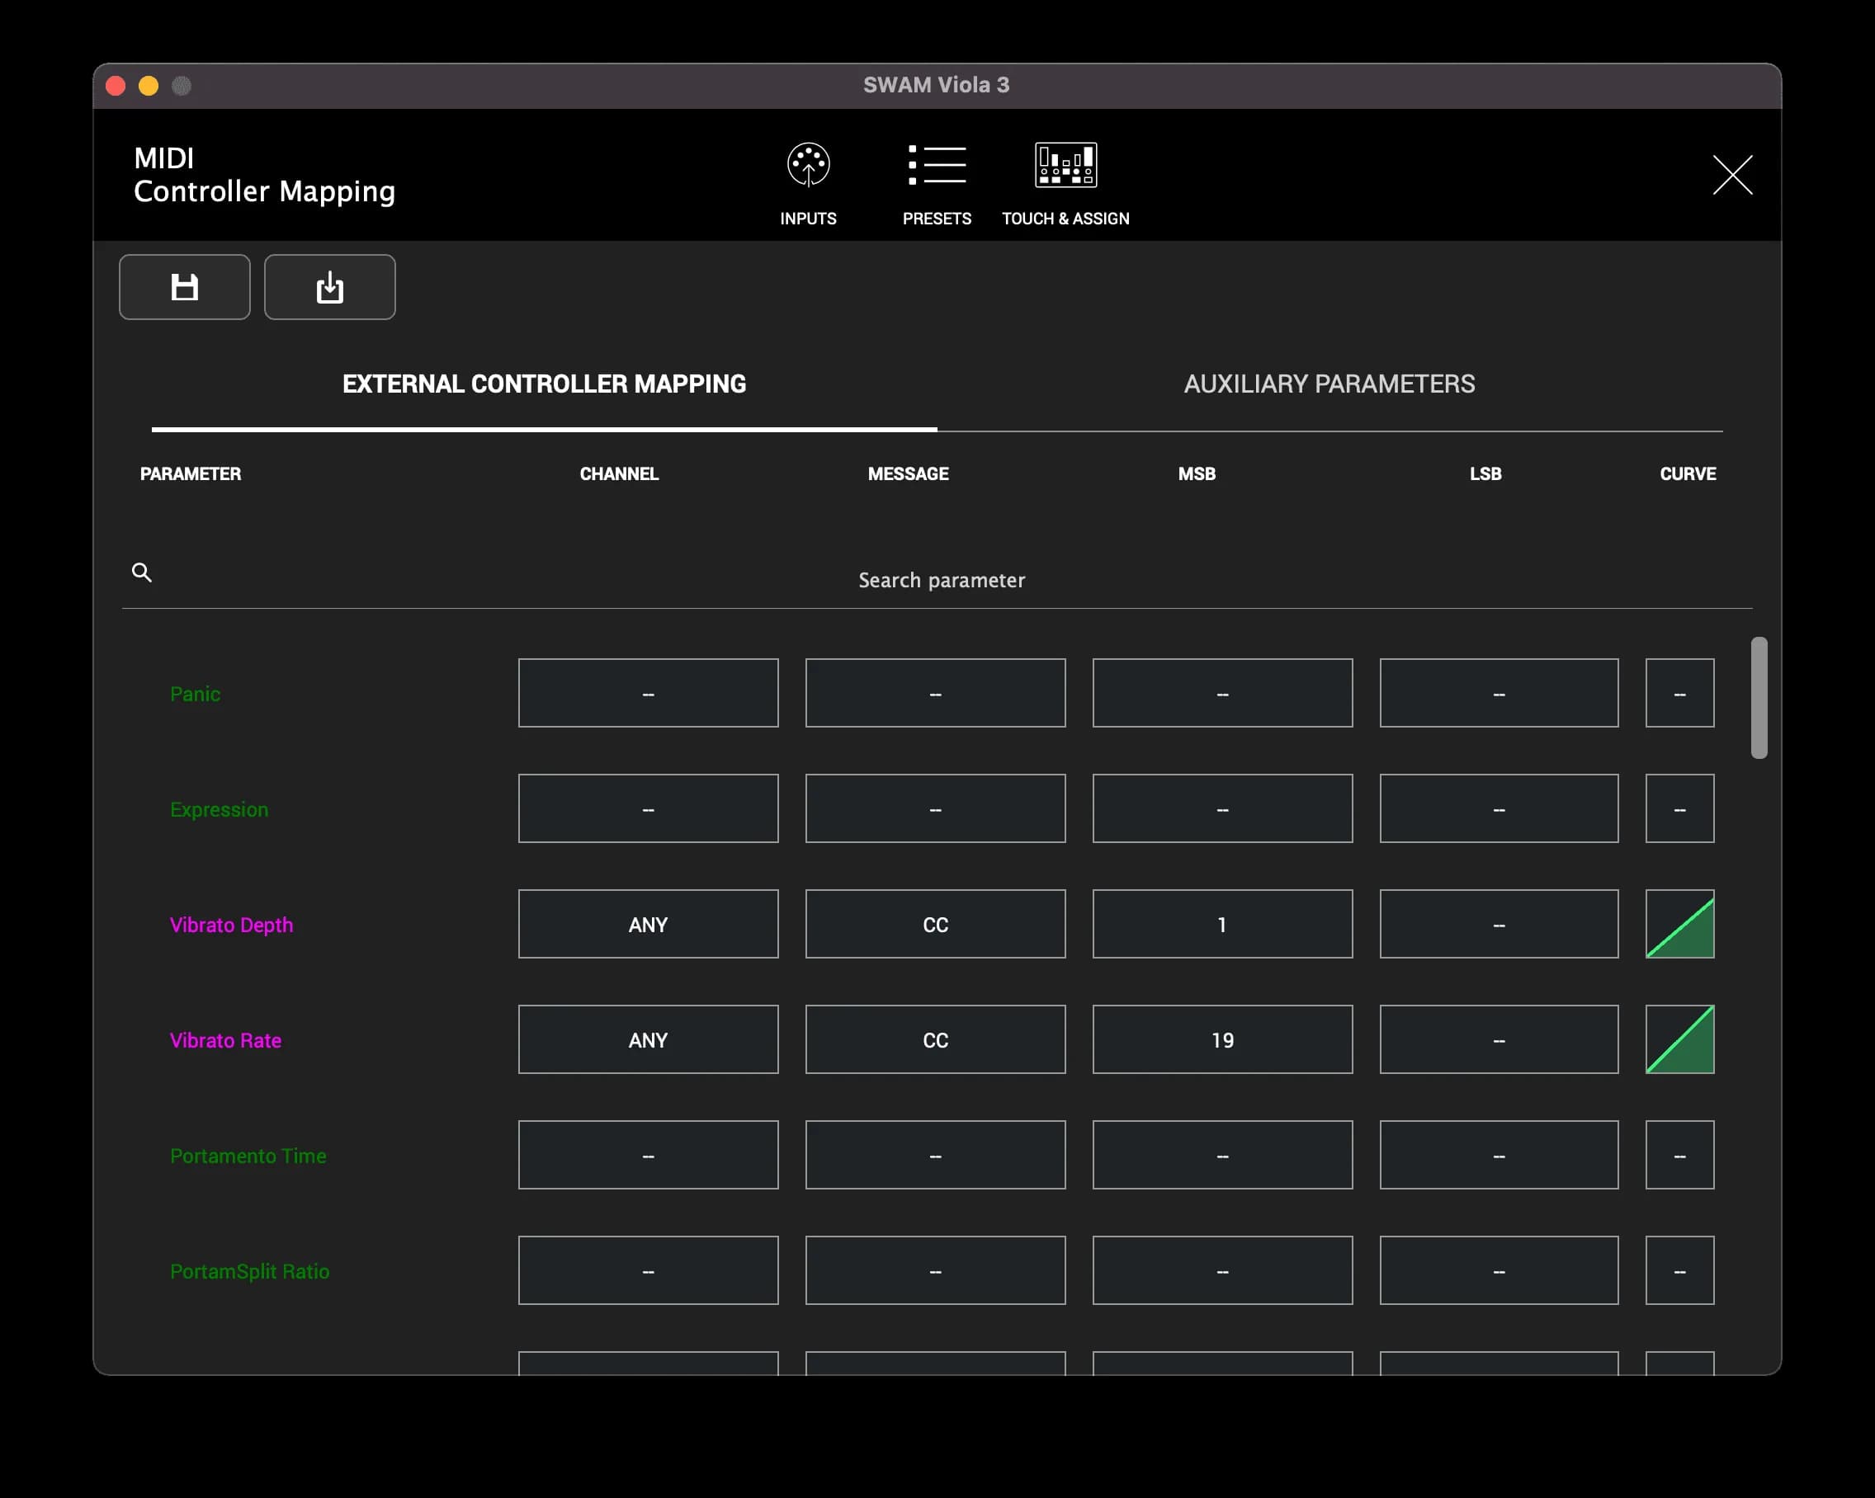Open Vibrato Rate message type dropdown
The height and width of the screenshot is (1498, 1875).
(935, 1039)
